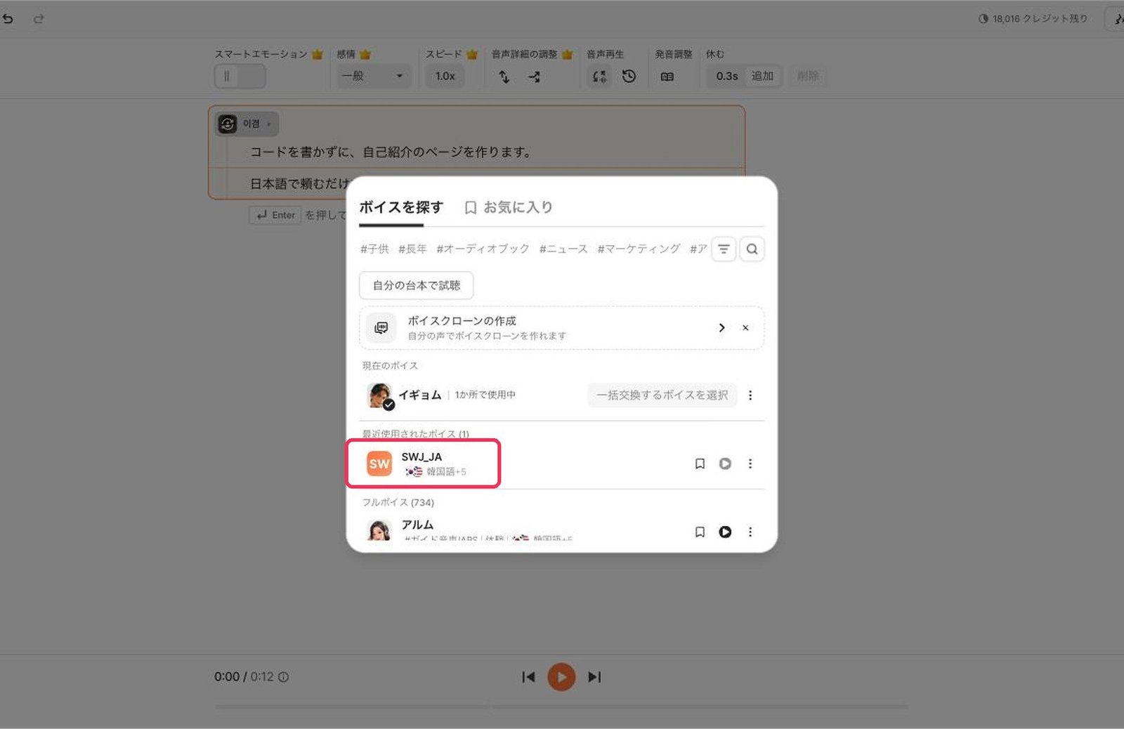Redo the last undone edit

point(39,19)
